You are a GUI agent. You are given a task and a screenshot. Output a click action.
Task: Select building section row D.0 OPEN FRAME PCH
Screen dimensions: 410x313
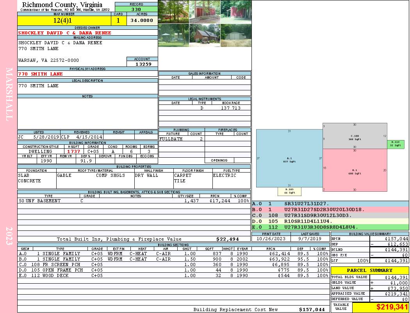pyautogui.click(x=174, y=270)
